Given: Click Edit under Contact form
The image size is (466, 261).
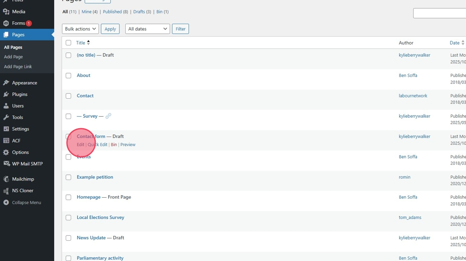Looking at the screenshot, I should [81, 144].
